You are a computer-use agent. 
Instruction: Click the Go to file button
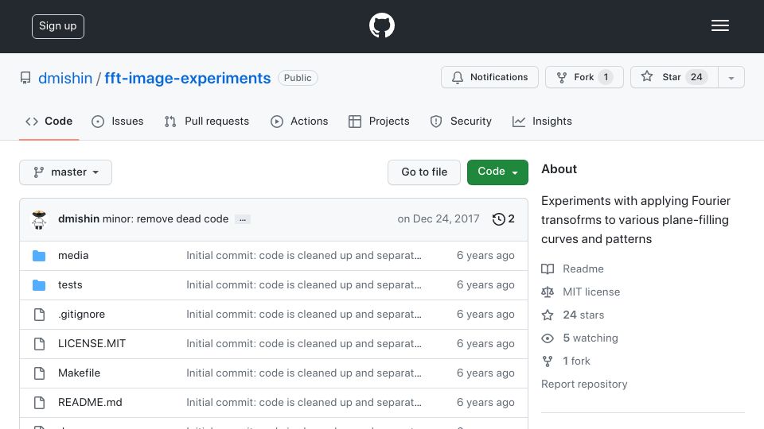[x=424, y=172]
